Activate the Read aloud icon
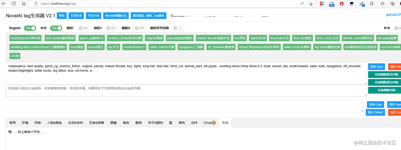The image size is (401, 150). [x=302, y=4]
